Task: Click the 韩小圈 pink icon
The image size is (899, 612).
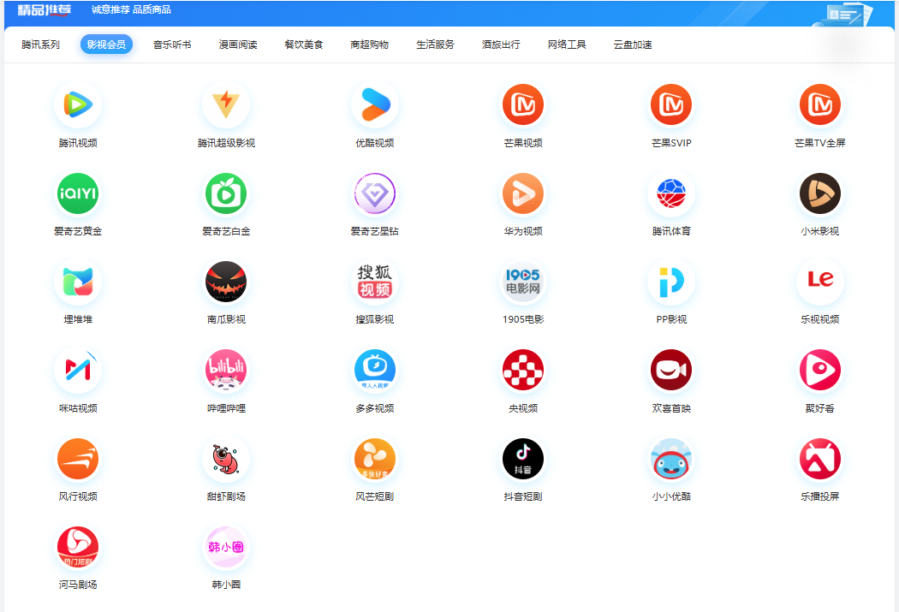Action: point(226,547)
